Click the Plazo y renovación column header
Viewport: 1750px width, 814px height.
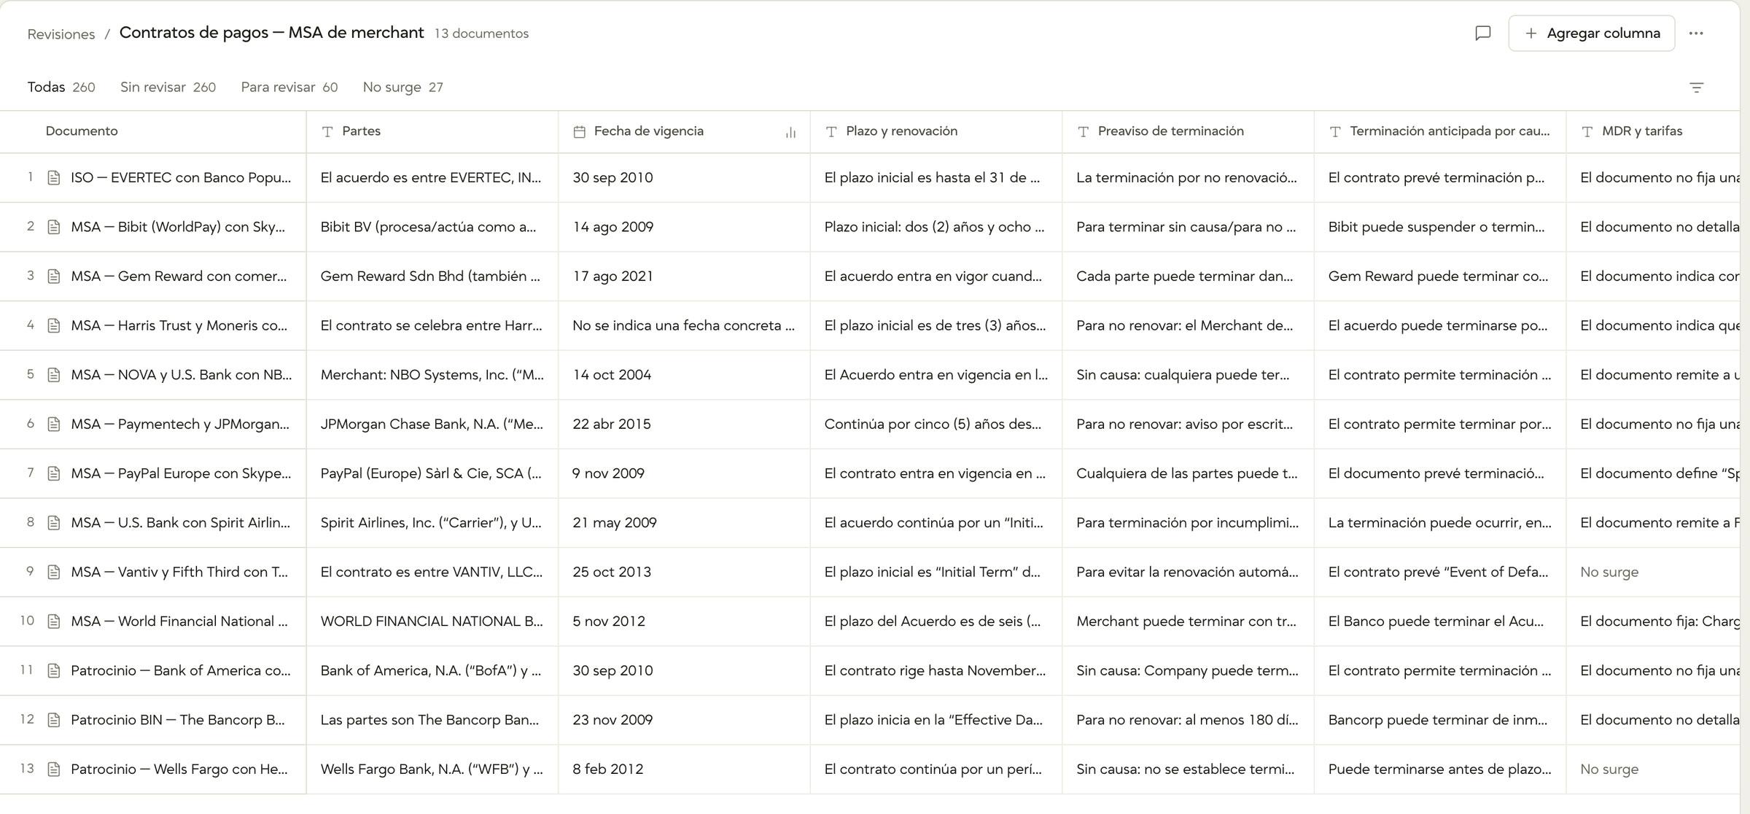(936, 132)
